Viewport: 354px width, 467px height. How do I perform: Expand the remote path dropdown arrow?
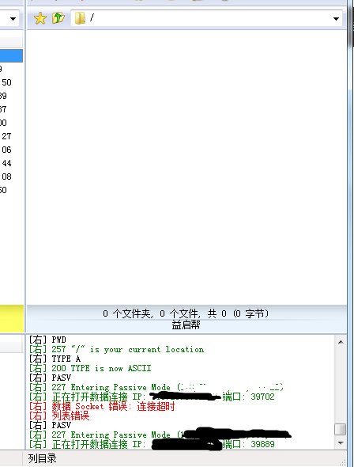click(336, 19)
